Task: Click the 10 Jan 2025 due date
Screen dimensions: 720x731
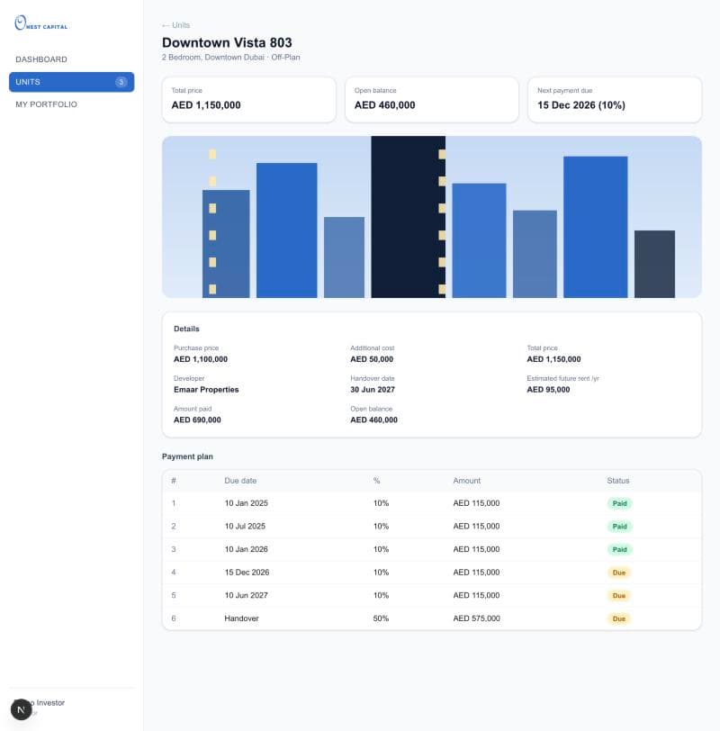Action: point(246,503)
